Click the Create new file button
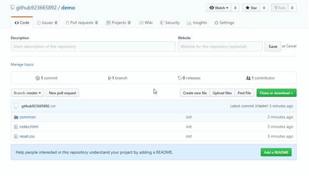Viewport: 309px width, 176px height. click(195, 93)
